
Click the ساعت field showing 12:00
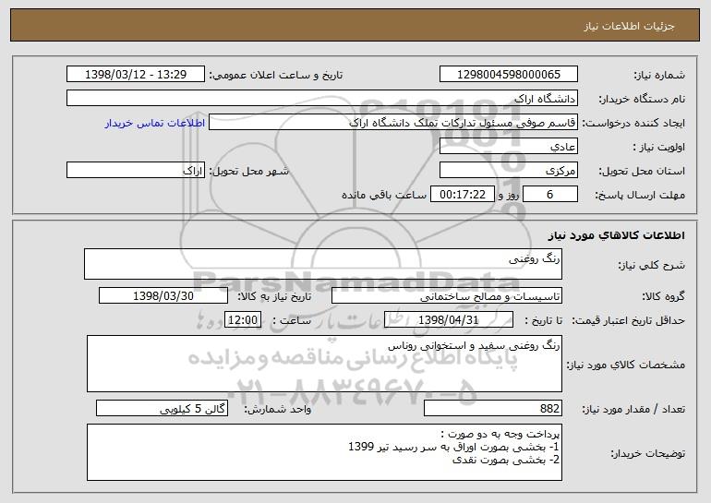click(x=243, y=320)
